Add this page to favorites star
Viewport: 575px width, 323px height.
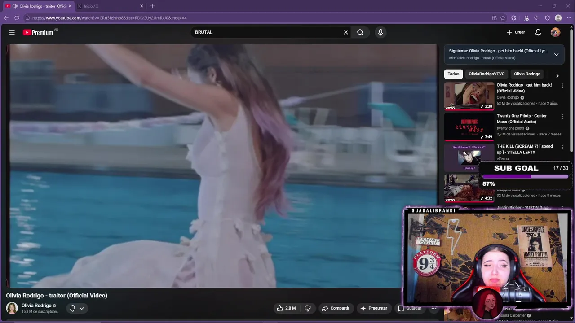(x=503, y=18)
